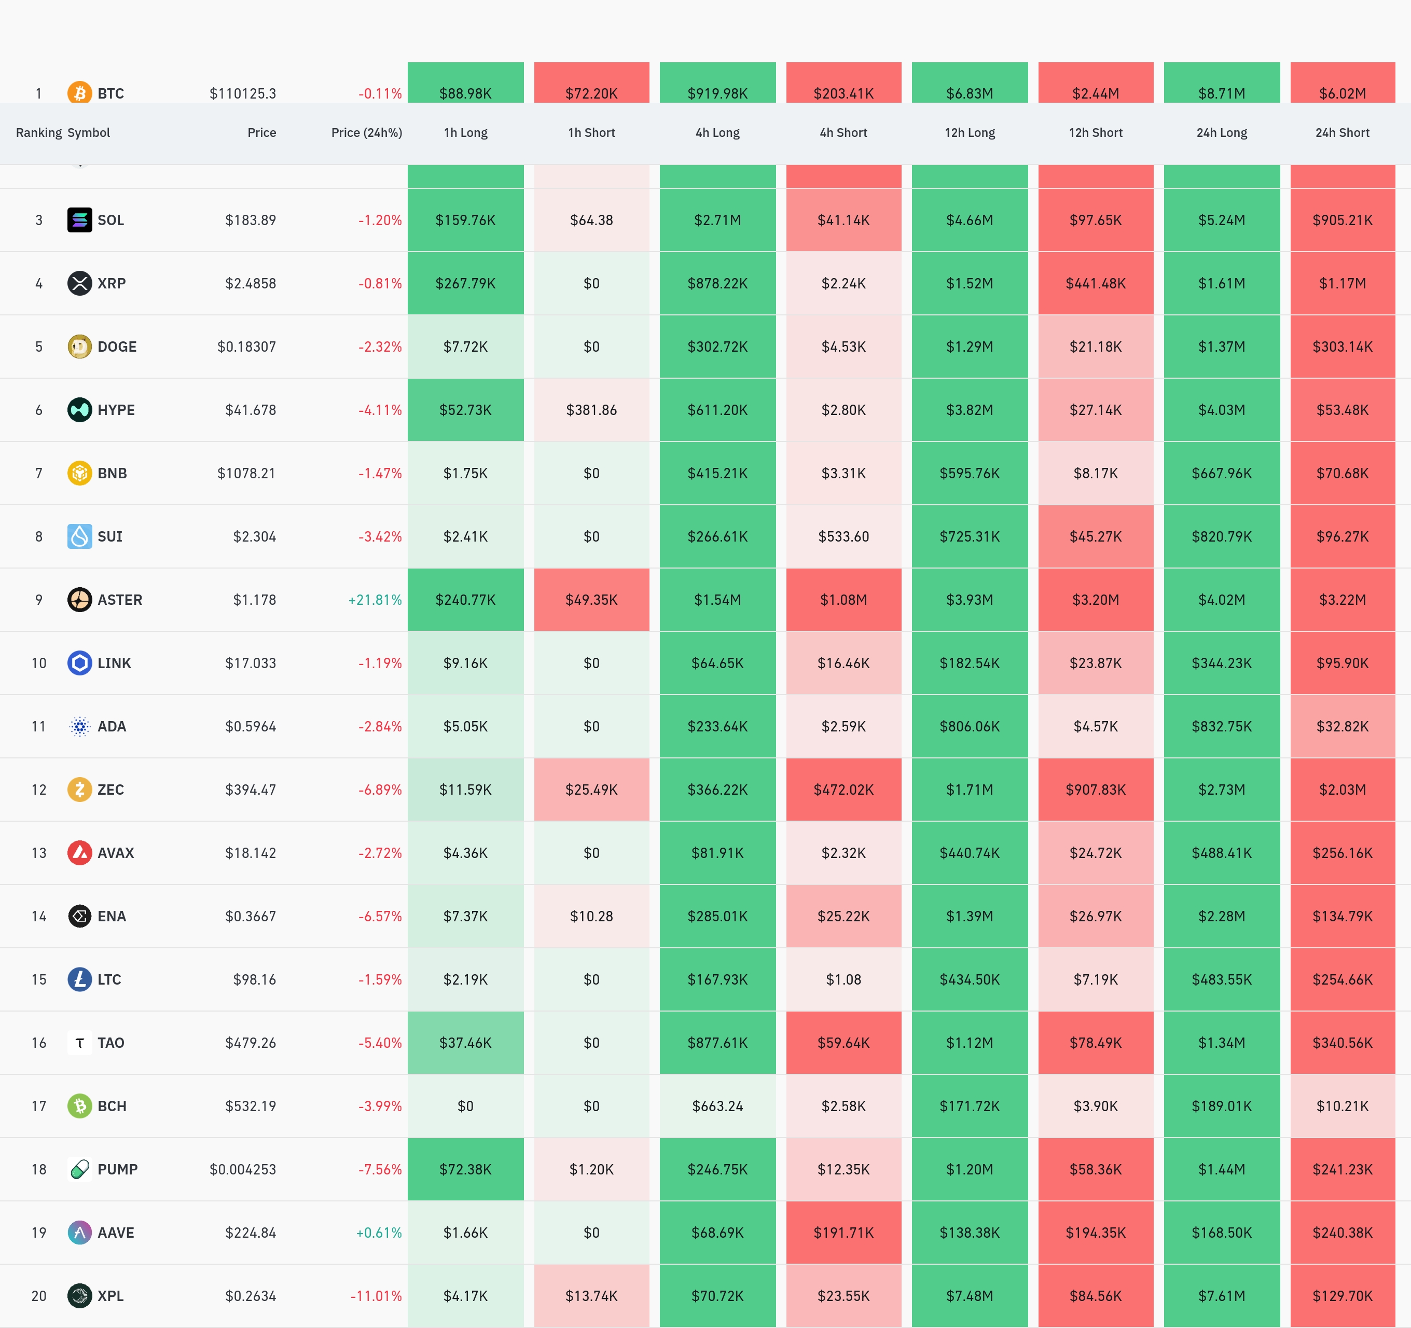Click the HYPE token icon
This screenshot has height=1328, width=1411.
coord(79,409)
